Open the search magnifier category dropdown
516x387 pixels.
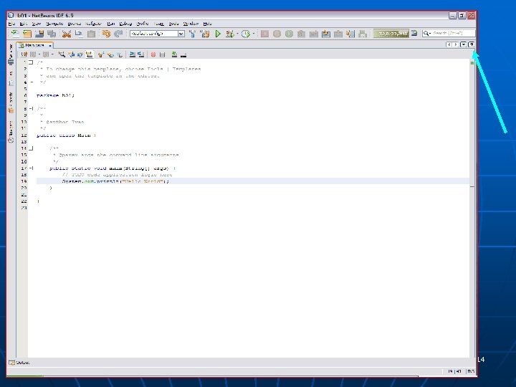427,33
